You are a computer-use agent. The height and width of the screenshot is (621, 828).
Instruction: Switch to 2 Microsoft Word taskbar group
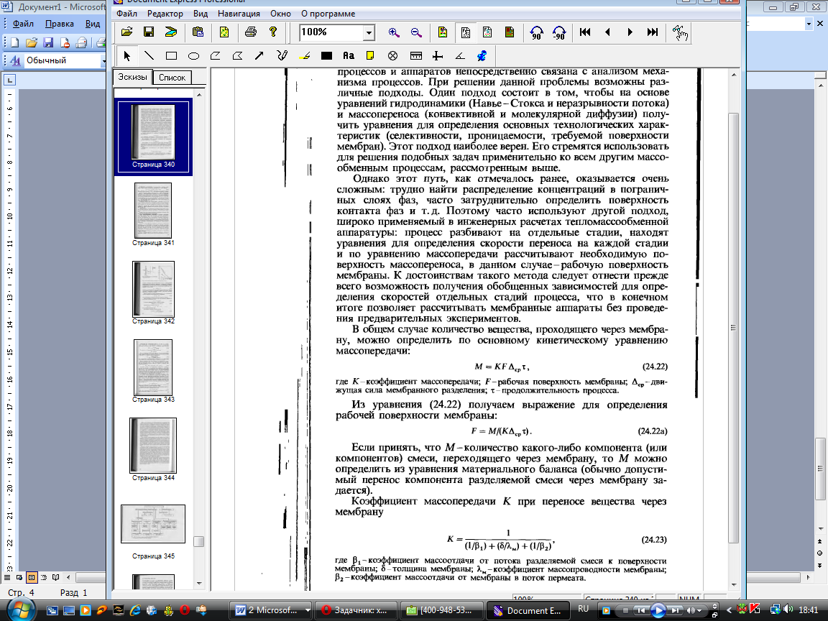[x=272, y=610]
